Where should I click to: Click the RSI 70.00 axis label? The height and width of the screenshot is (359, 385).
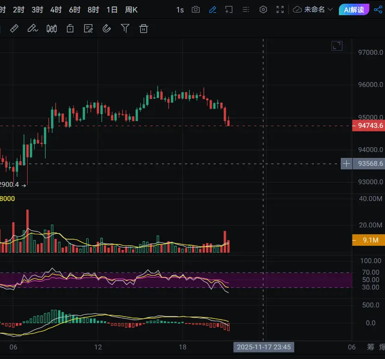pos(371,272)
